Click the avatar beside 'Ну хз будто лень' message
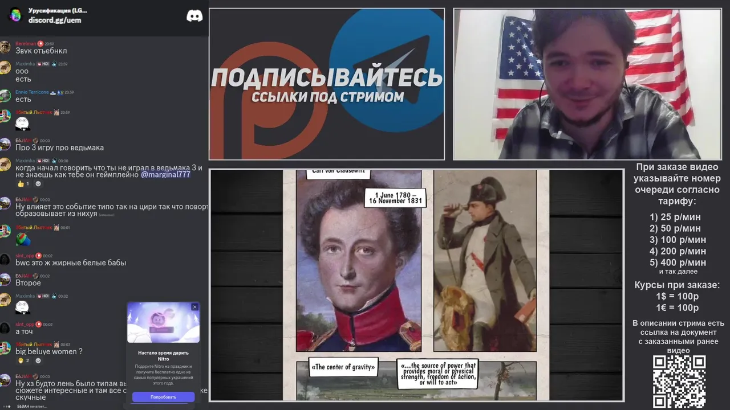The image size is (730, 410). 5,380
